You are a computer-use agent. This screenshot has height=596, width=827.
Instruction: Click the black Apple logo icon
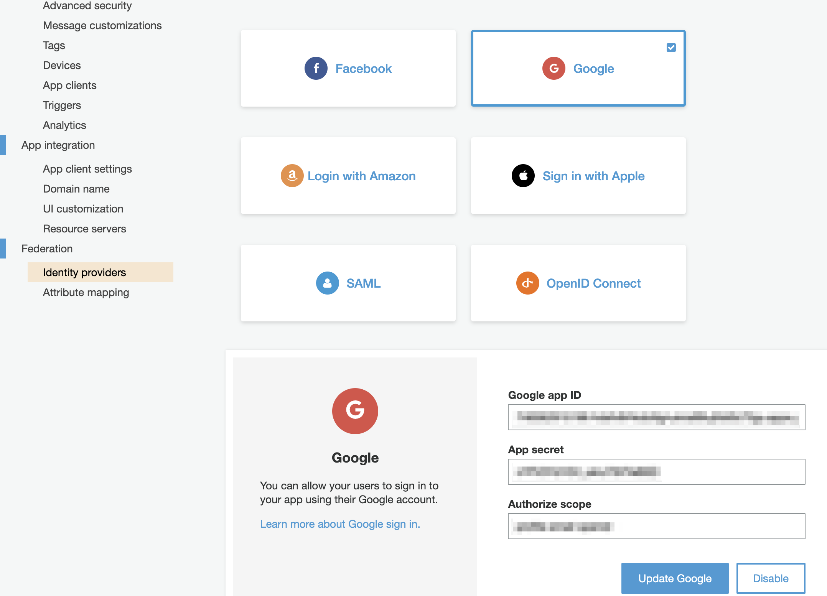point(523,176)
